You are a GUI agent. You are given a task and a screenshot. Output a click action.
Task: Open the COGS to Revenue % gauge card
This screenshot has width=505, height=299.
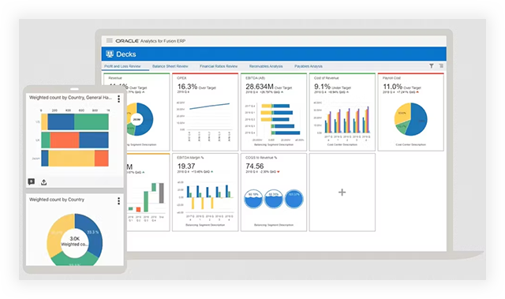[274, 192]
